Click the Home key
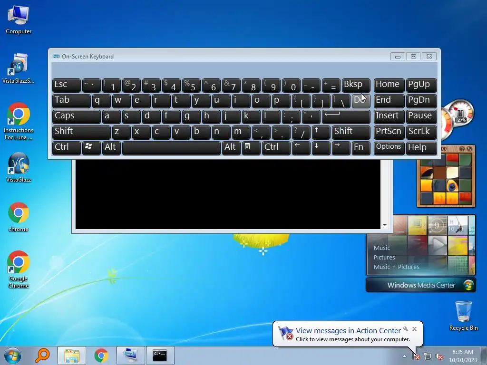The image size is (487, 365). 389,85
